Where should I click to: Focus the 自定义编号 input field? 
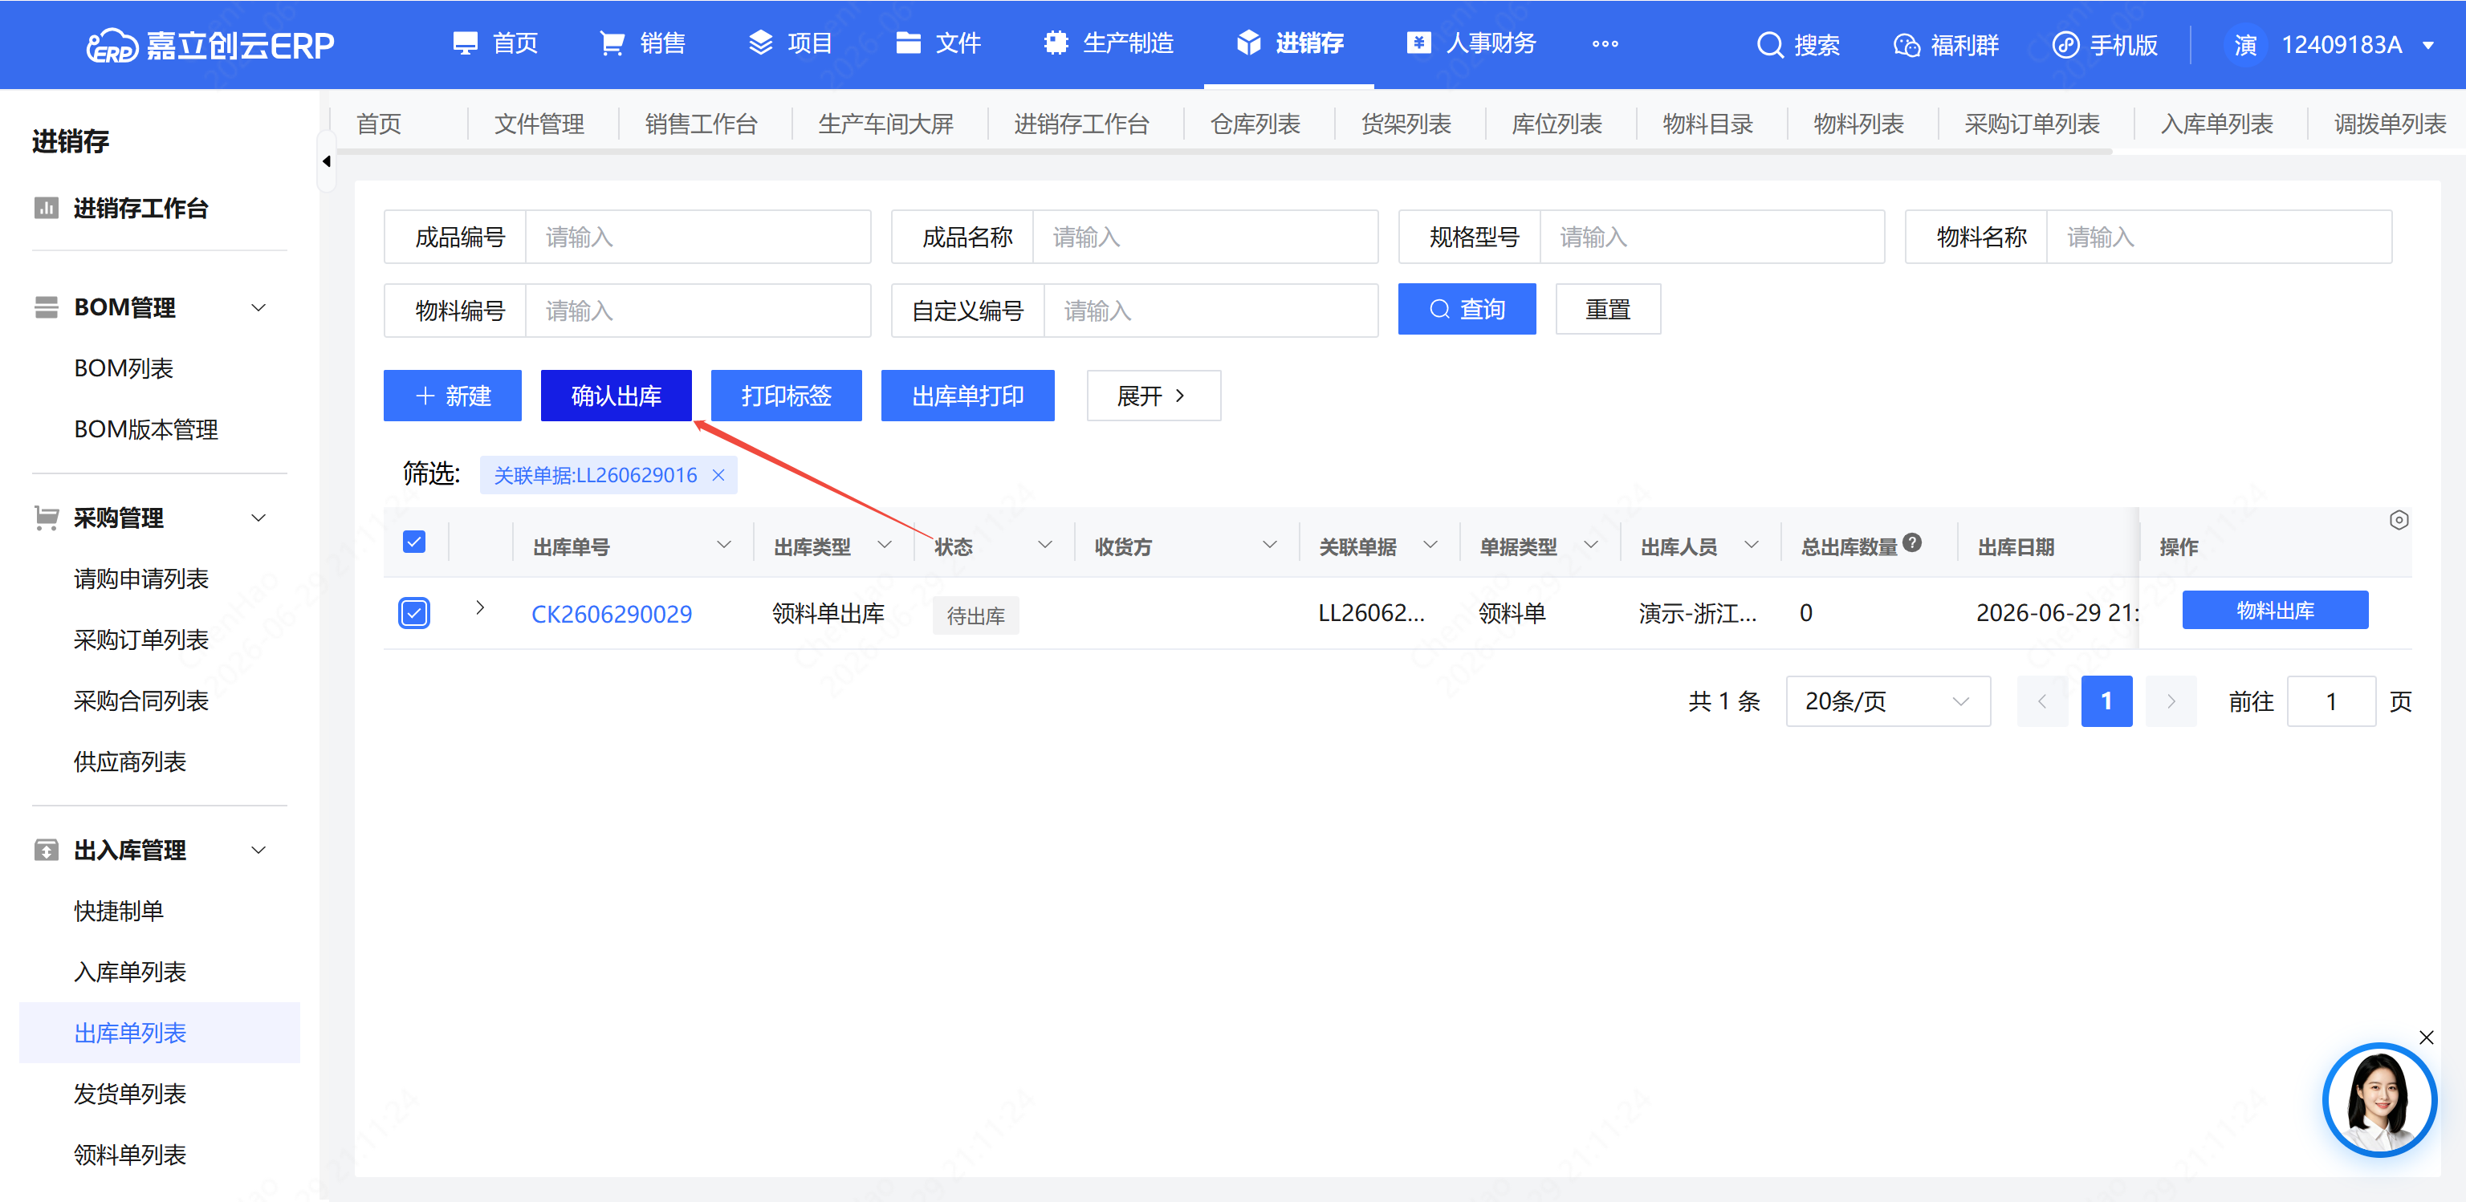(x=1211, y=310)
